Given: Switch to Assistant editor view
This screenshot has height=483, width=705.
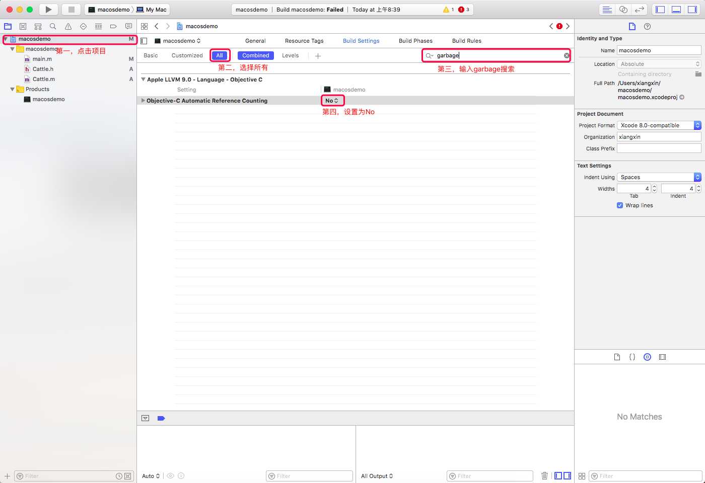Looking at the screenshot, I should (x=623, y=10).
